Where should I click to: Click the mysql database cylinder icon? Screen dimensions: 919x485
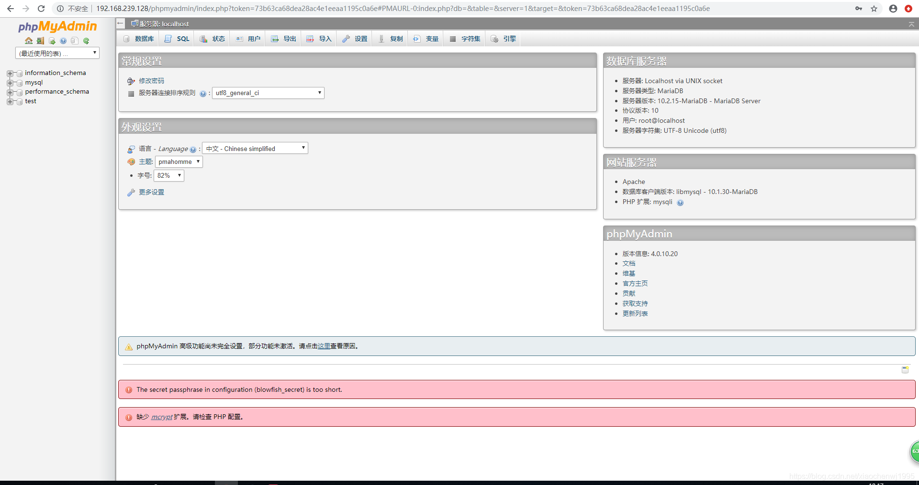pyautogui.click(x=20, y=83)
